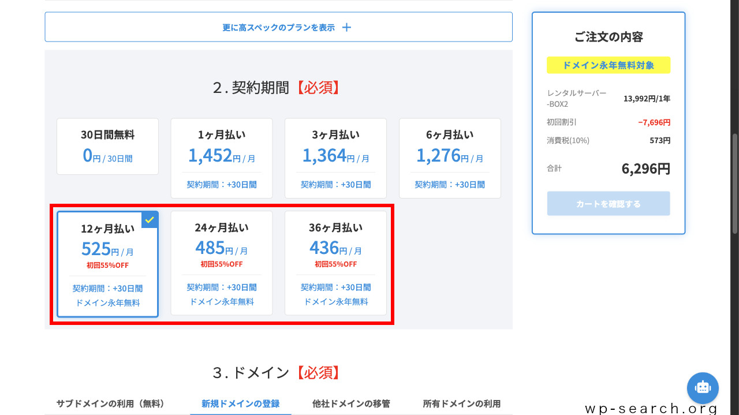
Task: Select the 1ヶ月払い plan card
Action: coord(222,158)
